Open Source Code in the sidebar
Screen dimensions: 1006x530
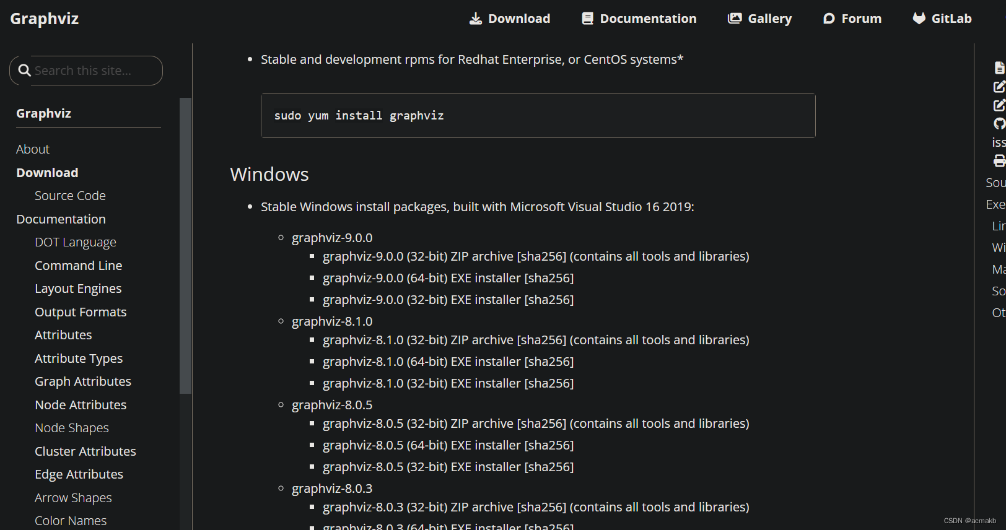click(x=70, y=196)
